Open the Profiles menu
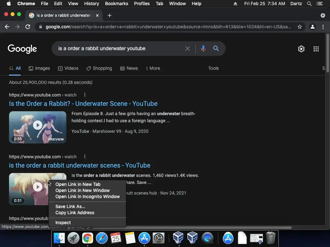Viewport: 330px width, 247px height. tap(142, 4)
